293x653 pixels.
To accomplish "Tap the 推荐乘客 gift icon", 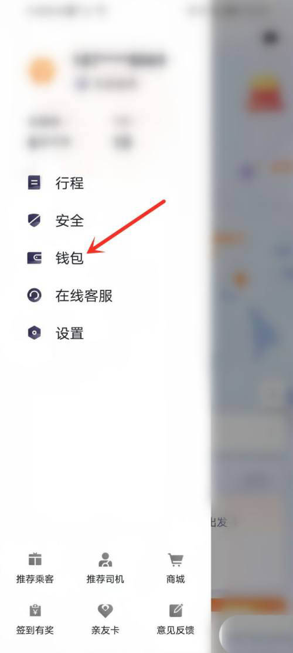I will tap(35, 560).
